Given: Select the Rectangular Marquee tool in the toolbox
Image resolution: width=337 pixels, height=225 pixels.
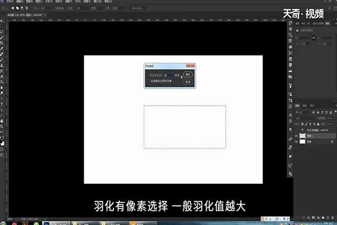Looking at the screenshot, I should [2, 26].
